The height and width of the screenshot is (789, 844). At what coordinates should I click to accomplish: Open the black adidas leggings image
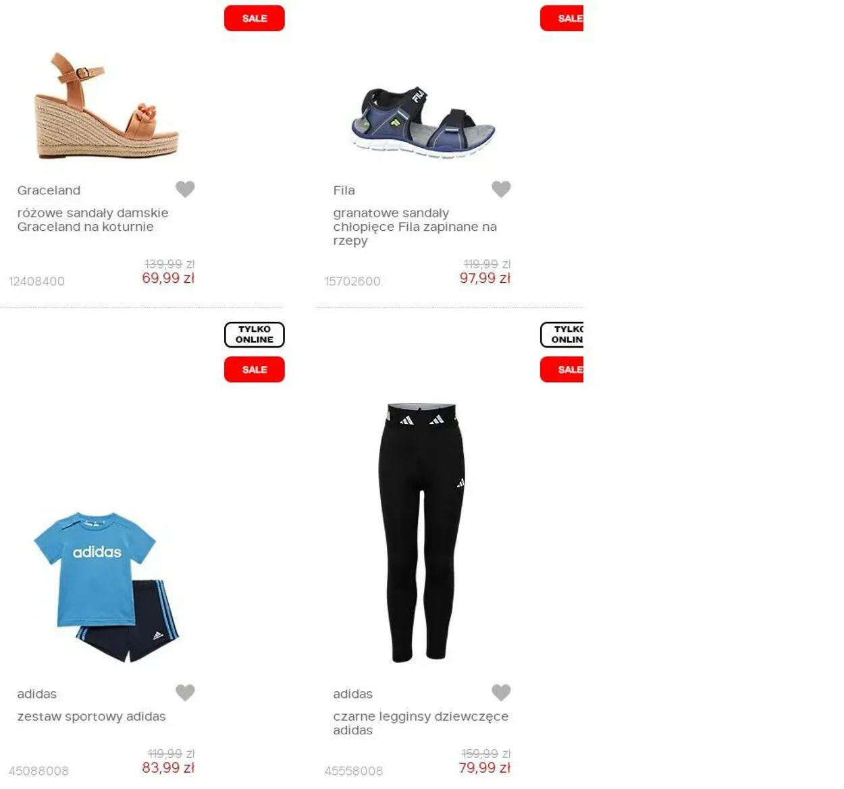422,532
